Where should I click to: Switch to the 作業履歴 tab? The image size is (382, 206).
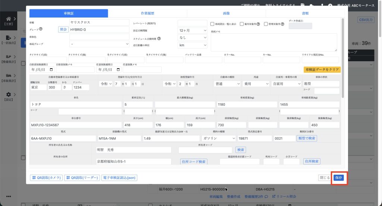tap(147, 13)
